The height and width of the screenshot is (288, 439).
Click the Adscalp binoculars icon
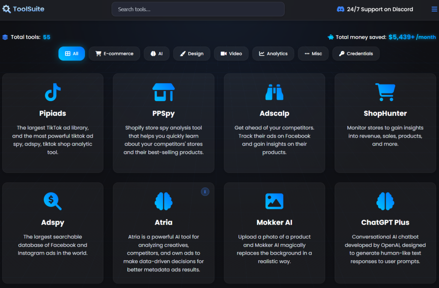coord(274,92)
